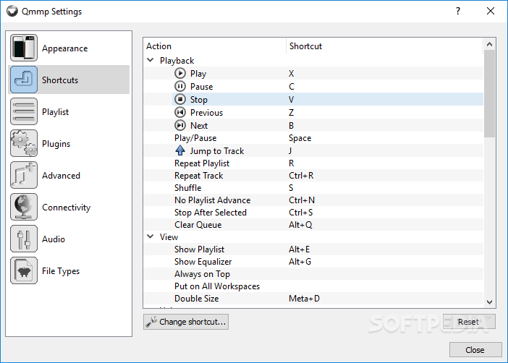This screenshot has width=508, height=363.
Task: Click the Reset button
Action: coord(469,322)
